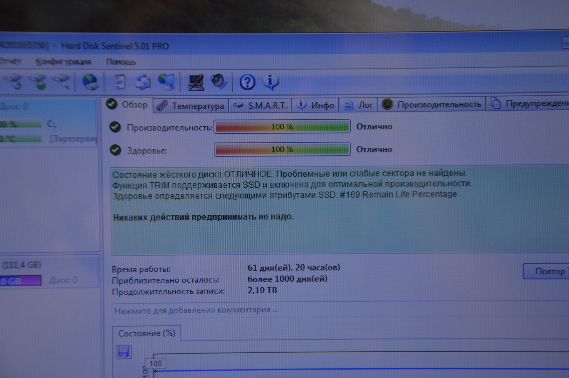Screen dimensions: 569x378
Task: Click the blue info bubble toolbar icon
Action: tap(270, 82)
